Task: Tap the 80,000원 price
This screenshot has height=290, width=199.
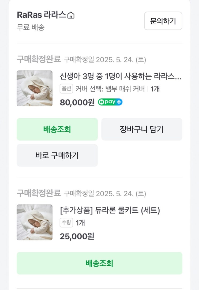Action: [77, 102]
